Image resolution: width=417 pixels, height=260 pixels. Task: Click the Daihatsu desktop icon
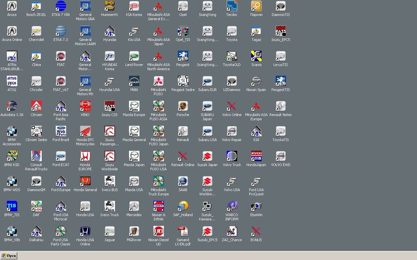36,231
